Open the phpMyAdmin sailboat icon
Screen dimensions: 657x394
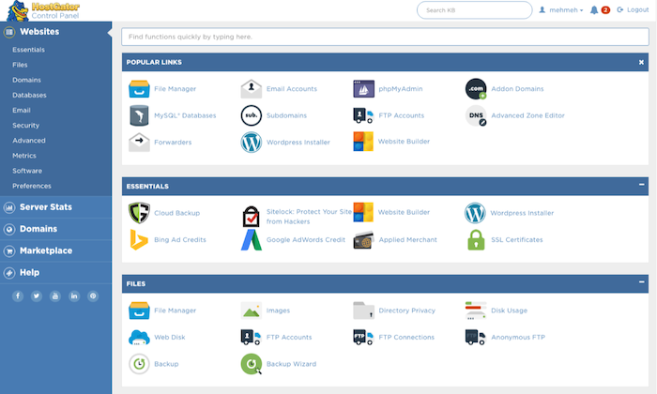click(x=364, y=89)
